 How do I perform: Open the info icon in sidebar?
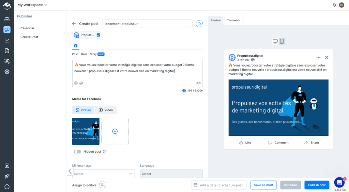click(x=7, y=187)
